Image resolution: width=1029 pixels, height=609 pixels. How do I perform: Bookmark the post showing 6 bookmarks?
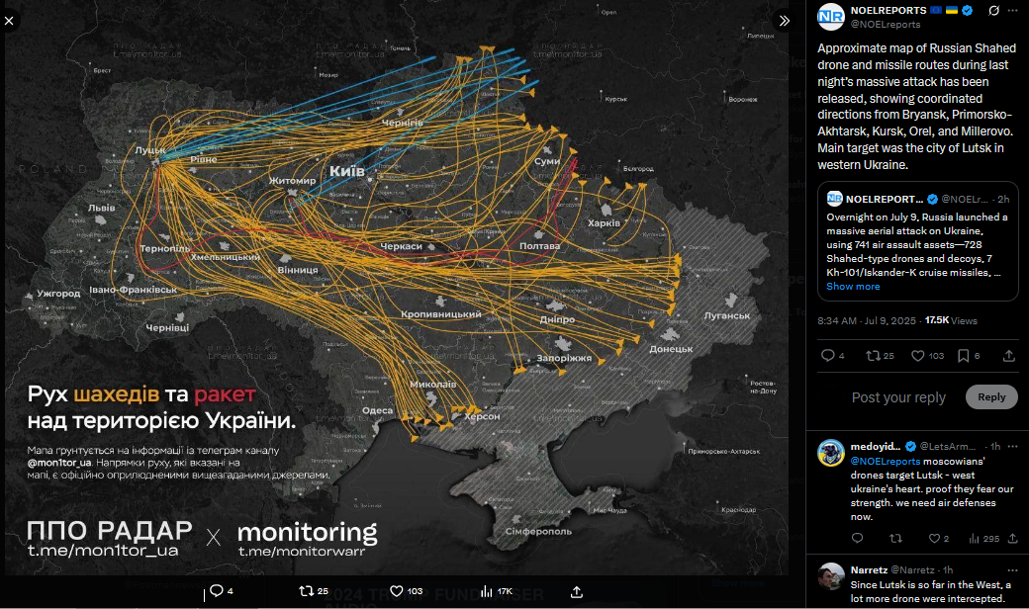point(964,355)
